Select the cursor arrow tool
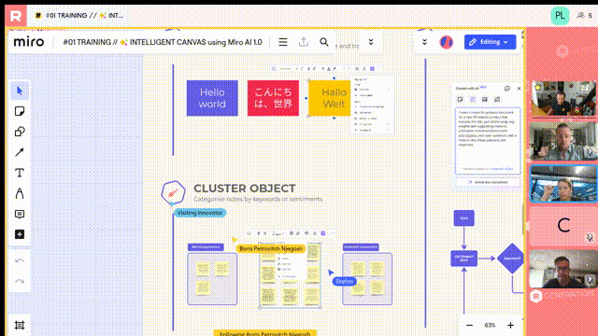 pos(20,91)
